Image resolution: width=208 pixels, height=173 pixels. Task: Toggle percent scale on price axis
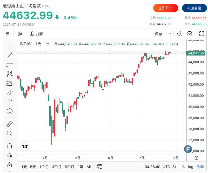click(x=183, y=167)
